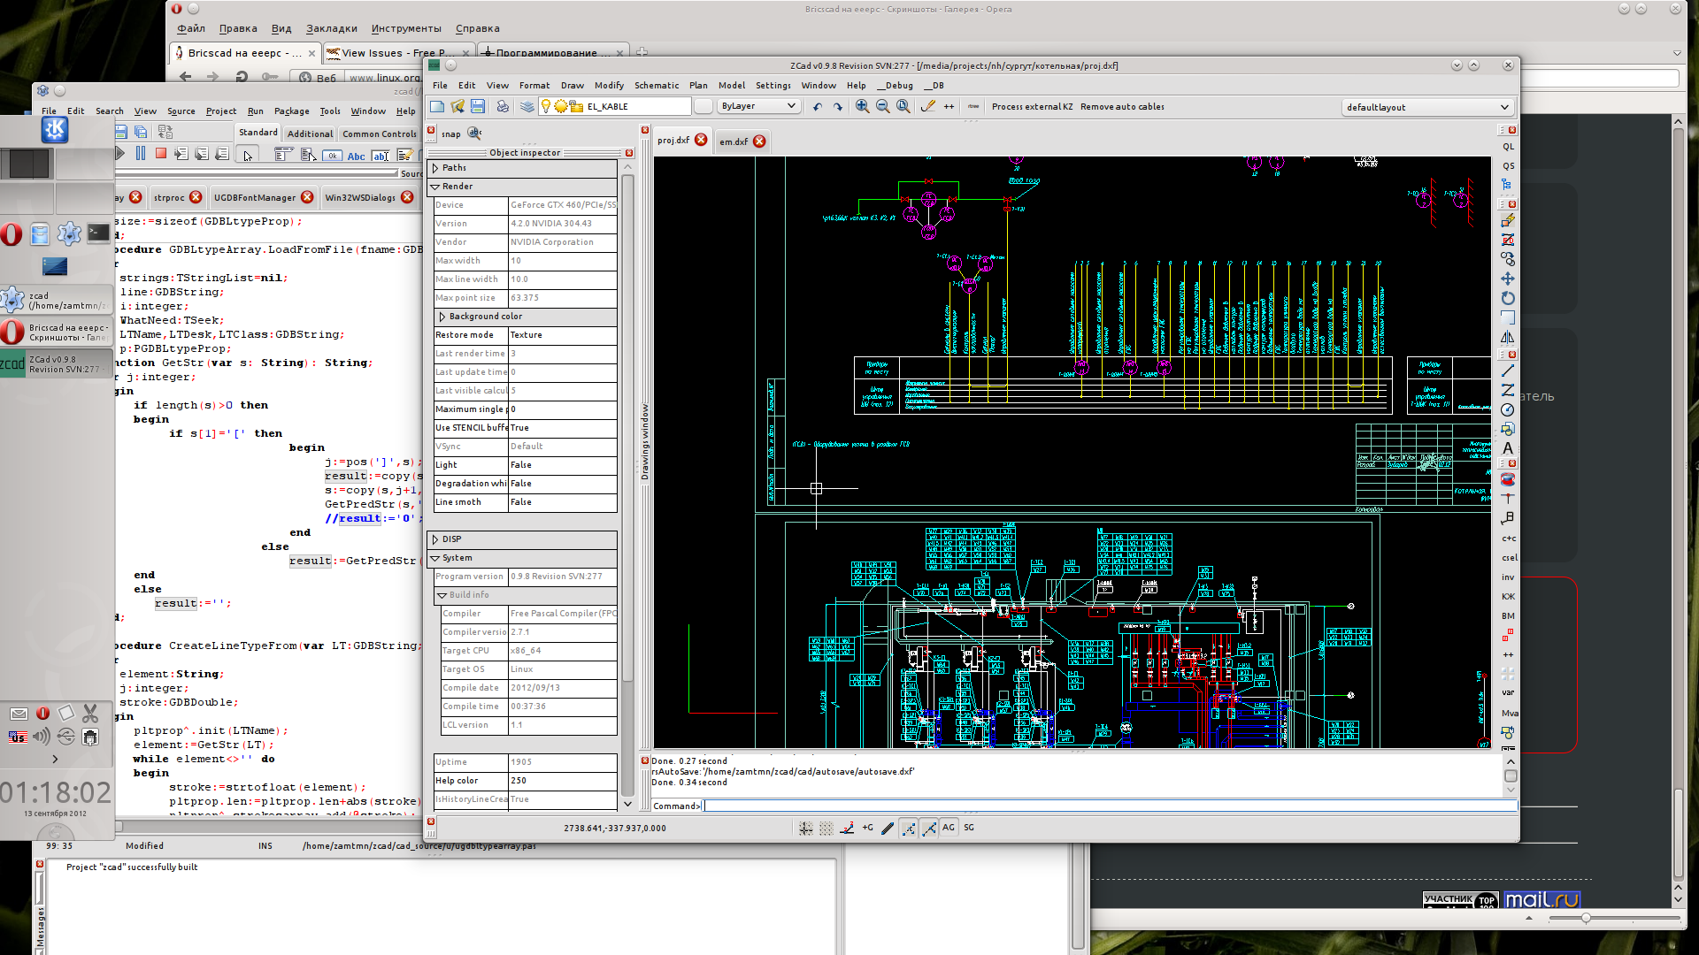
Task: Select the Move tool in right toolbar
Action: [1508, 279]
